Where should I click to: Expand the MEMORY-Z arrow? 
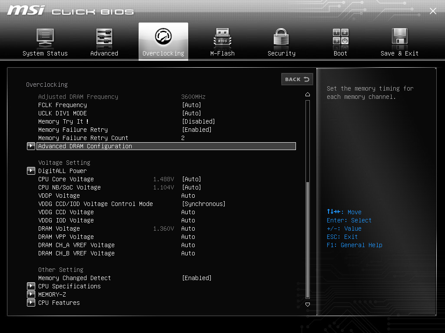pyautogui.click(x=31, y=294)
